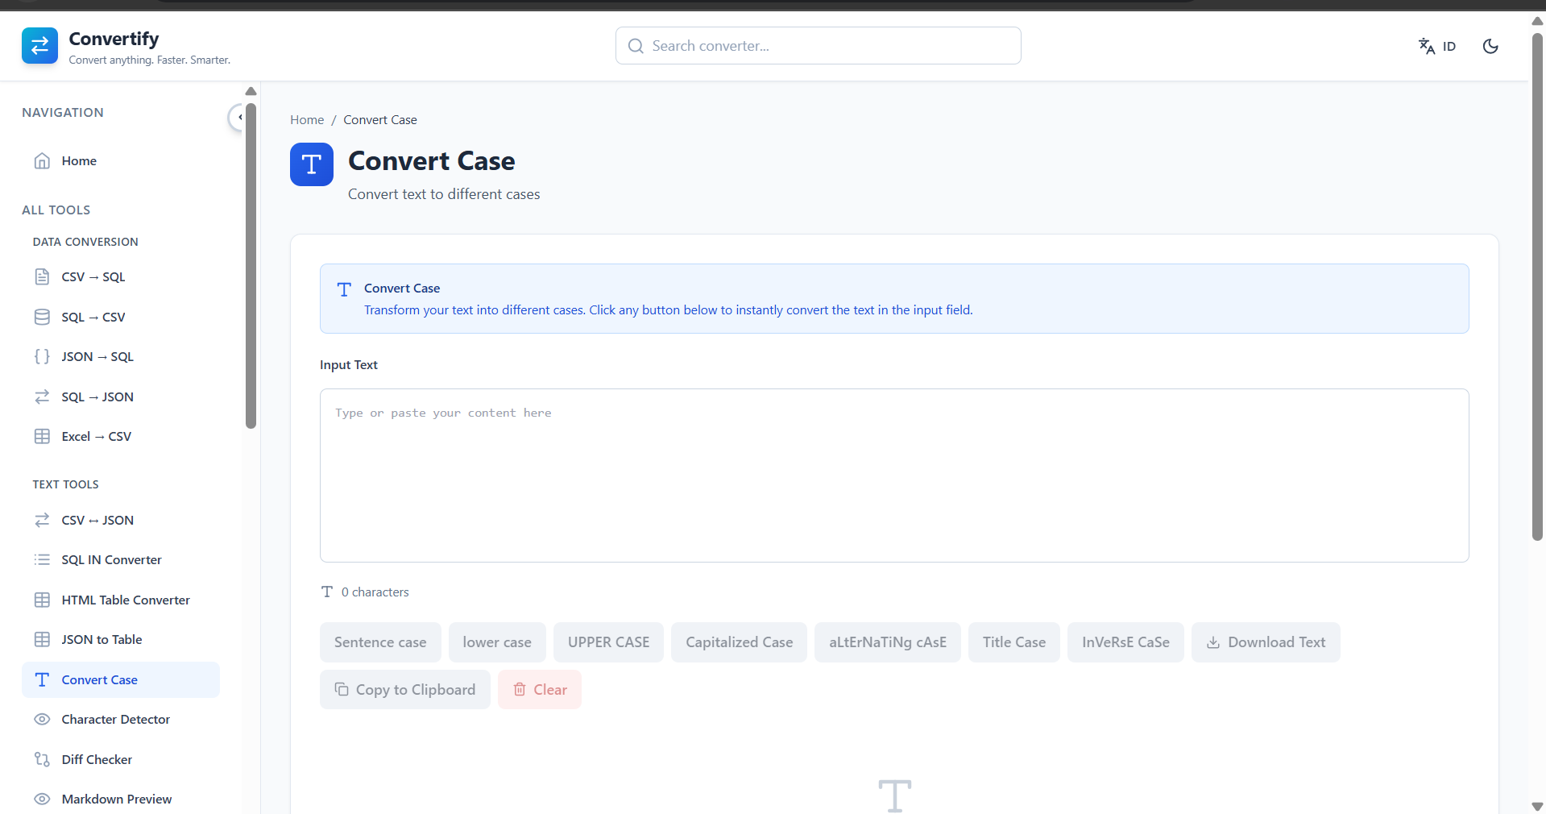Toggle dark mode moon icon

pos(1490,46)
